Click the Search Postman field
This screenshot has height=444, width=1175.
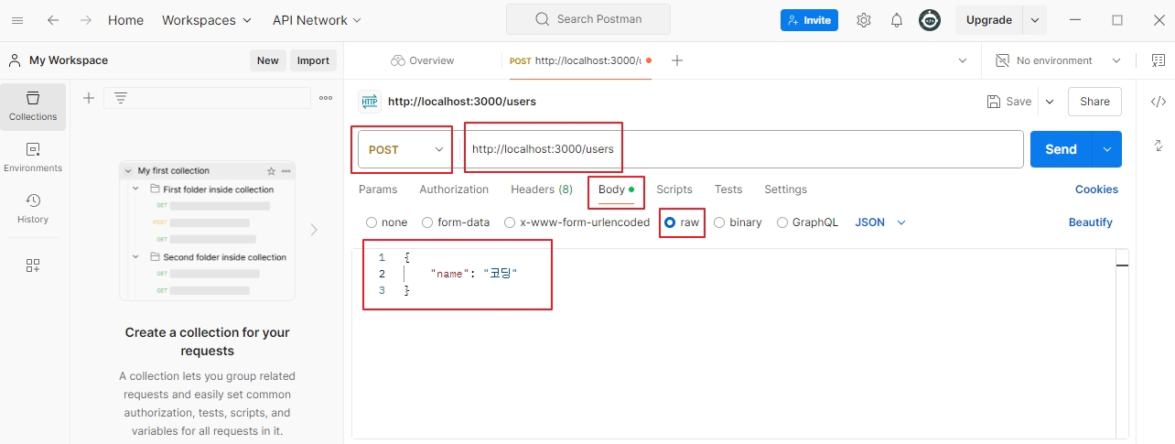[588, 19]
